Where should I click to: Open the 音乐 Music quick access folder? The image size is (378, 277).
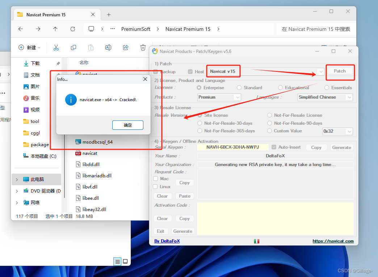31,98
